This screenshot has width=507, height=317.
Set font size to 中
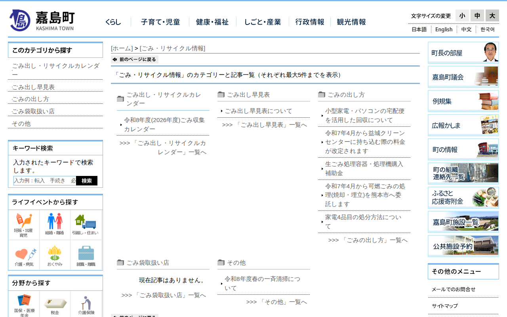pyautogui.click(x=477, y=16)
